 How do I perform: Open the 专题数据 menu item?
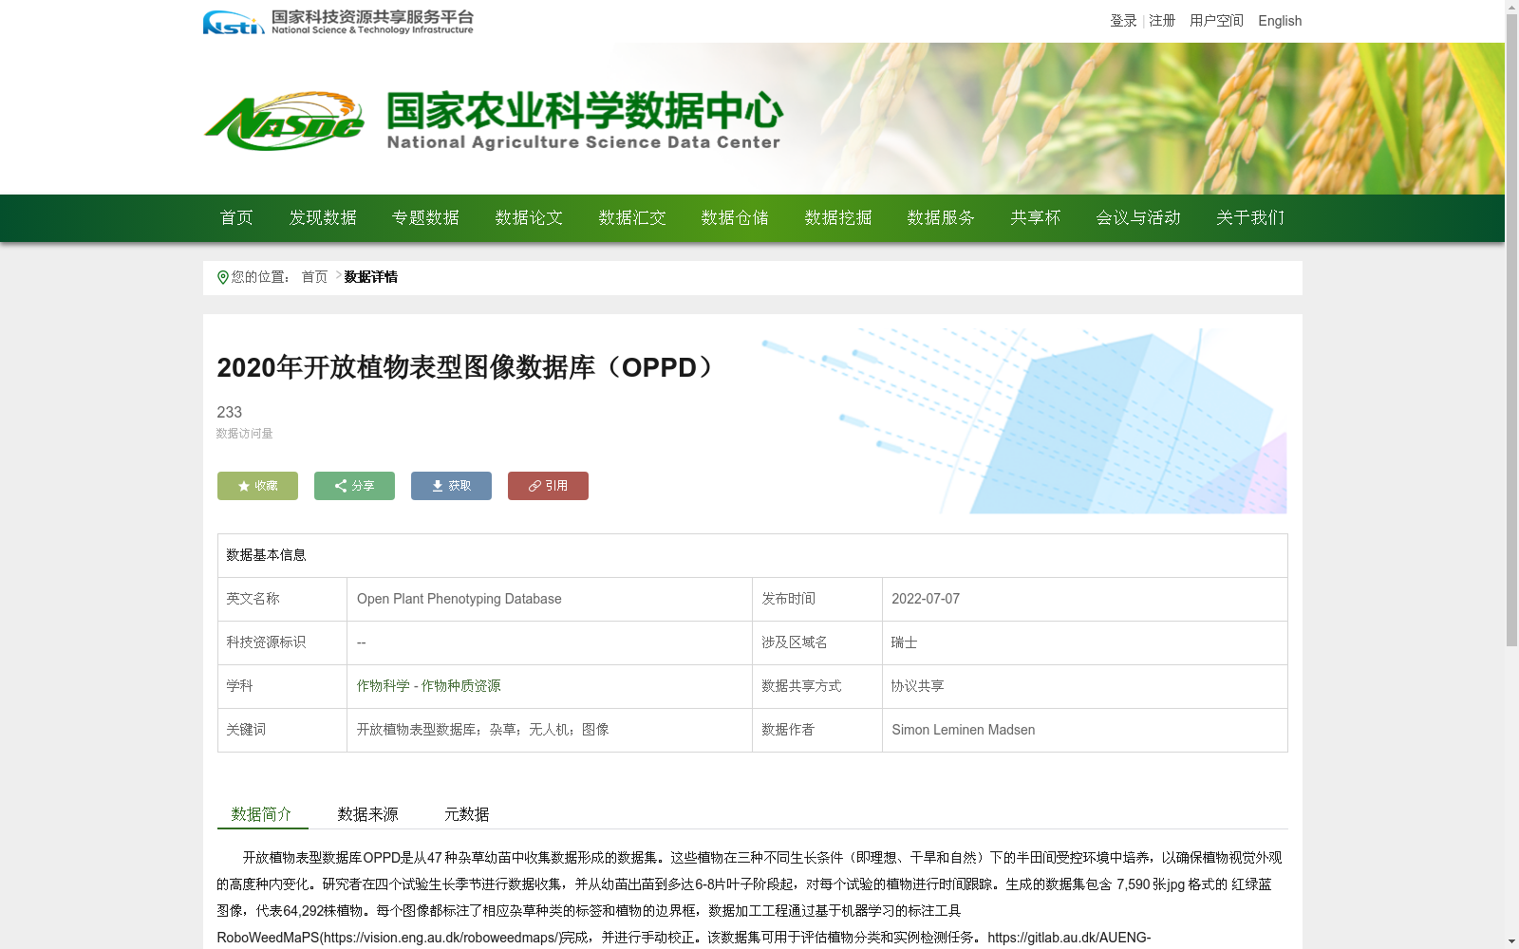[x=425, y=218]
